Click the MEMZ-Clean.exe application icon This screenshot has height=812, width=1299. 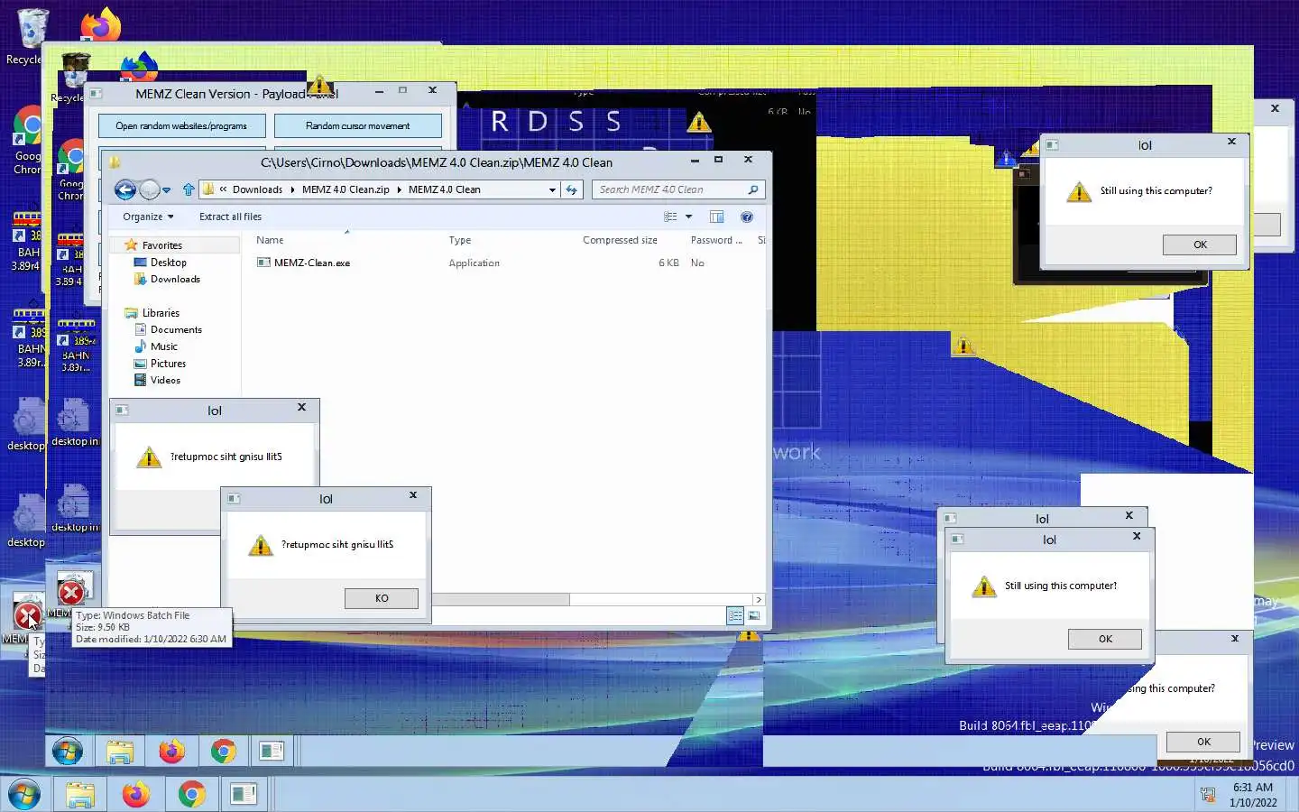263,263
